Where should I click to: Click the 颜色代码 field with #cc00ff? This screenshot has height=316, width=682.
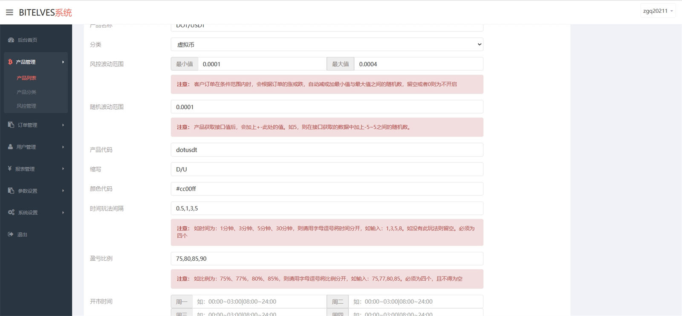(327, 189)
